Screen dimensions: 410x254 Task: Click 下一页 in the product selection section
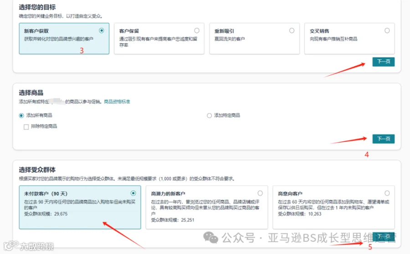pyautogui.click(x=383, y=139)
